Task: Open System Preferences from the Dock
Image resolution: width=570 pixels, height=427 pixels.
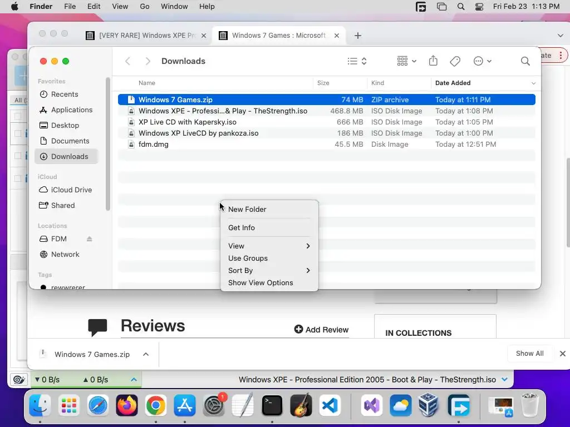Action: (x=214, y=405)
